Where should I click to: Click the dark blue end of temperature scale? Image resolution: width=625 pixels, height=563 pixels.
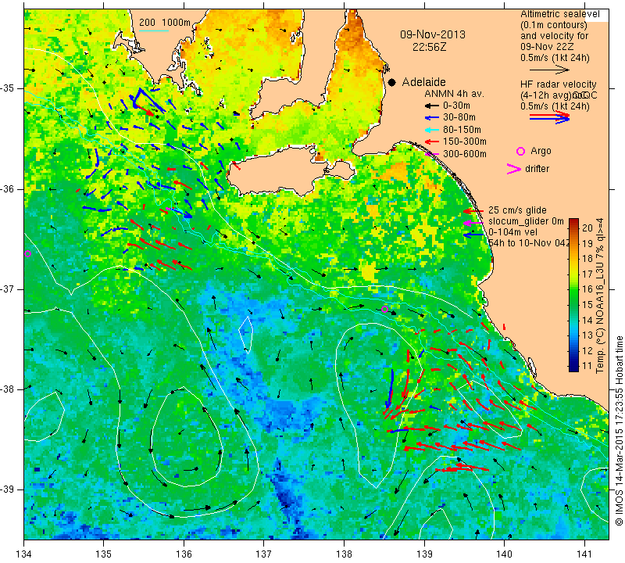(573, 366)
